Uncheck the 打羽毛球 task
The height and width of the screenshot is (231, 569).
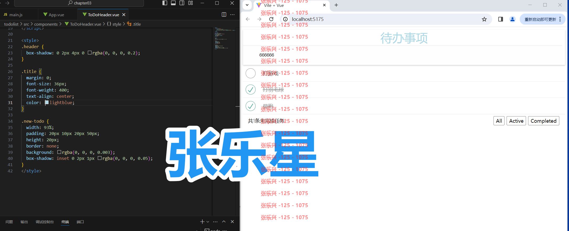point(251,89)
